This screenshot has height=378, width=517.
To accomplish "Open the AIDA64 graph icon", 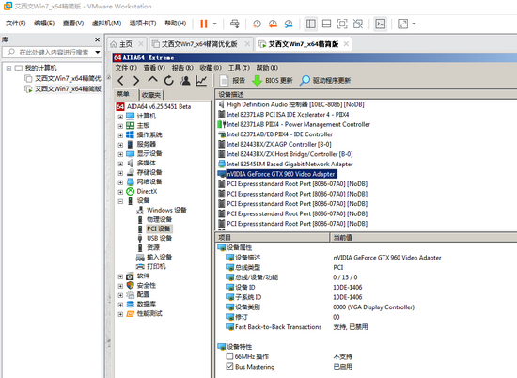I will (201, 81).
